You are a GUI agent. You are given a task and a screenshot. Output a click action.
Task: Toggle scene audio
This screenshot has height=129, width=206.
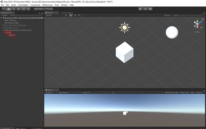[x=75, y=15]
